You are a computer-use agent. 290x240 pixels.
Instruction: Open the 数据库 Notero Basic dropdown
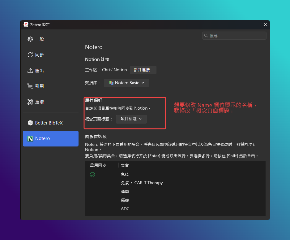126,83
